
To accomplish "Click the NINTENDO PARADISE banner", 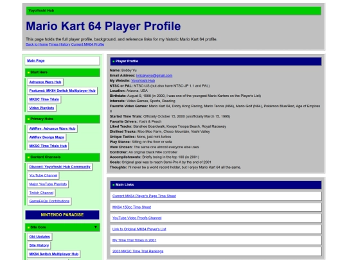I will tap(62, 214).
